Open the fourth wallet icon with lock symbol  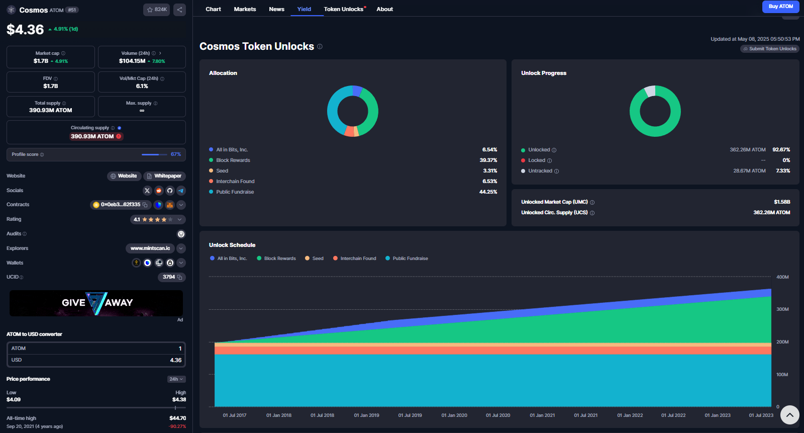[x=170, y=263]
